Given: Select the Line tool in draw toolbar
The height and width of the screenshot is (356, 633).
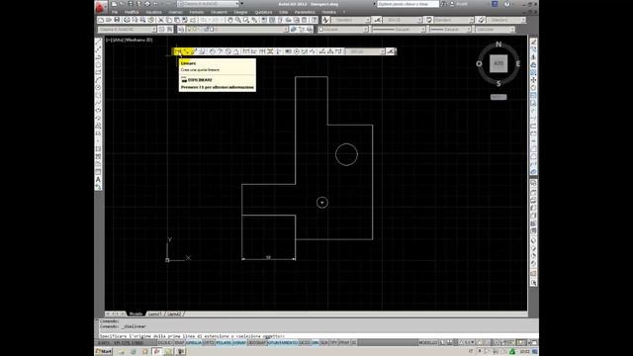Looking at the screenshot, I should coord(98,42).
